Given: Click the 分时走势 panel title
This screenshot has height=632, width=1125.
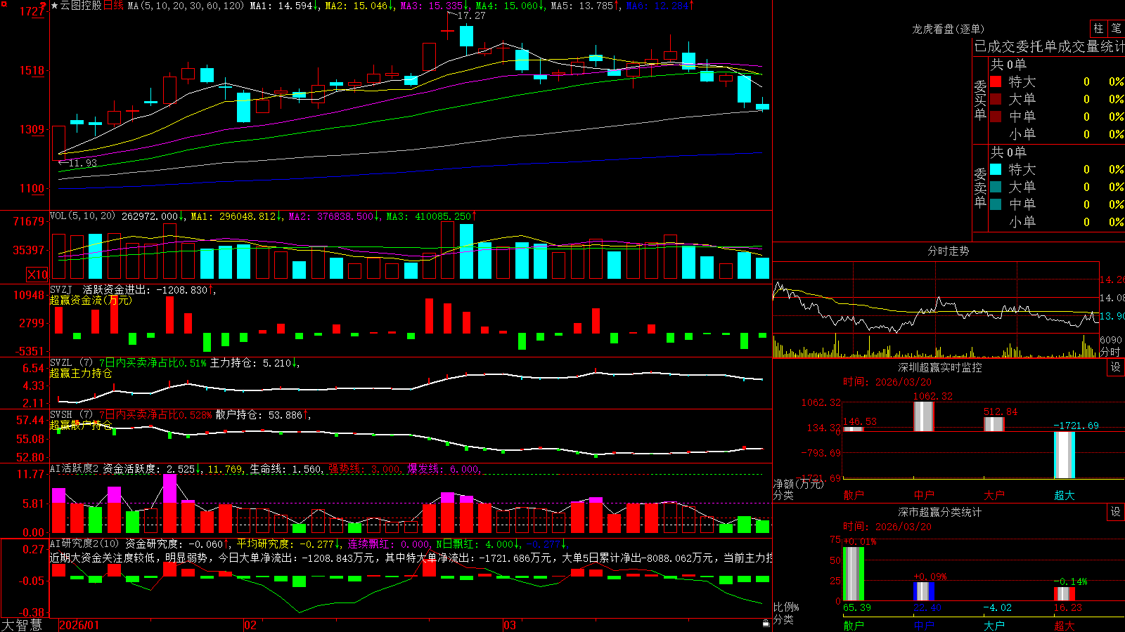Looking at the screenshot, I should (948, 251).
